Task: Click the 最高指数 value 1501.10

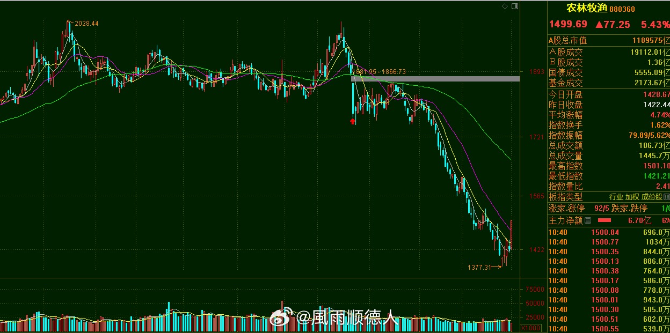Action: click(x=657, y=166)
